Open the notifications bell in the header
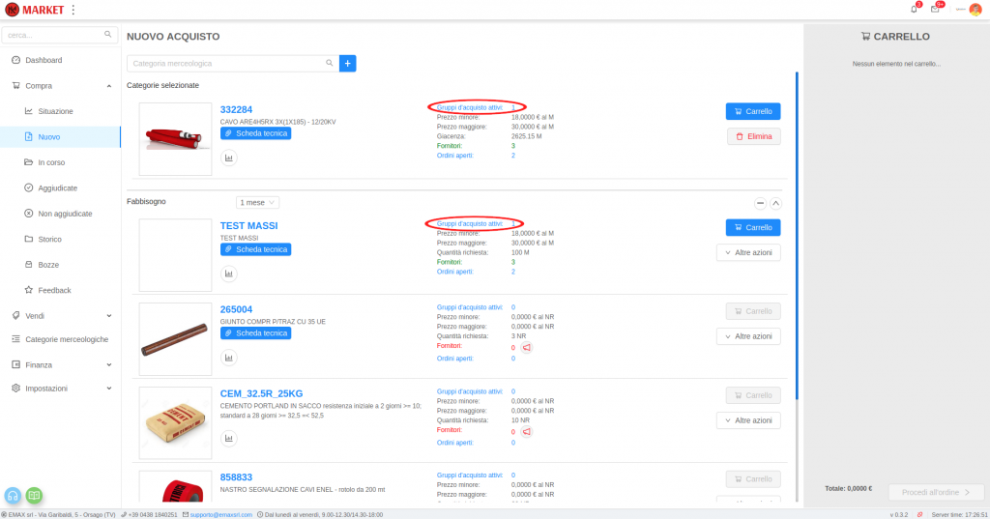The height and width of the screenshot is (519, 990). (x=914, y=9)
